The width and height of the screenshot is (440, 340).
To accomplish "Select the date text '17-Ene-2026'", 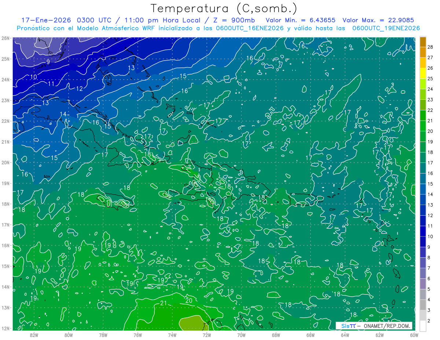I will click(46, 20).
